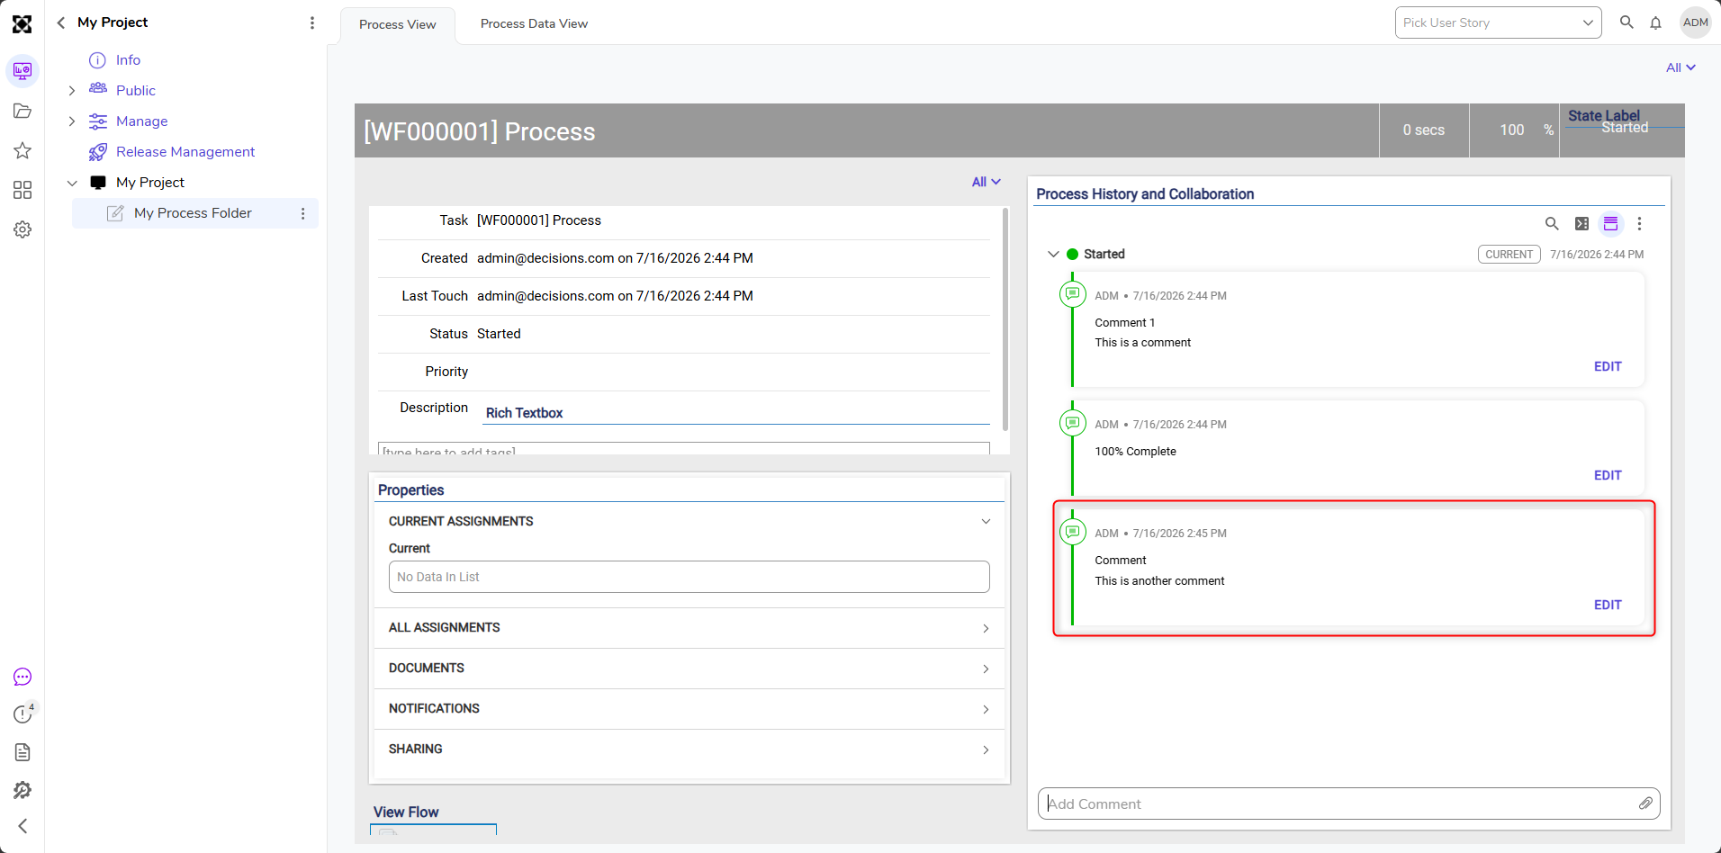The image size is (1721, 853).
Task: Select My Process Folder
Action: tap(193, 213)
